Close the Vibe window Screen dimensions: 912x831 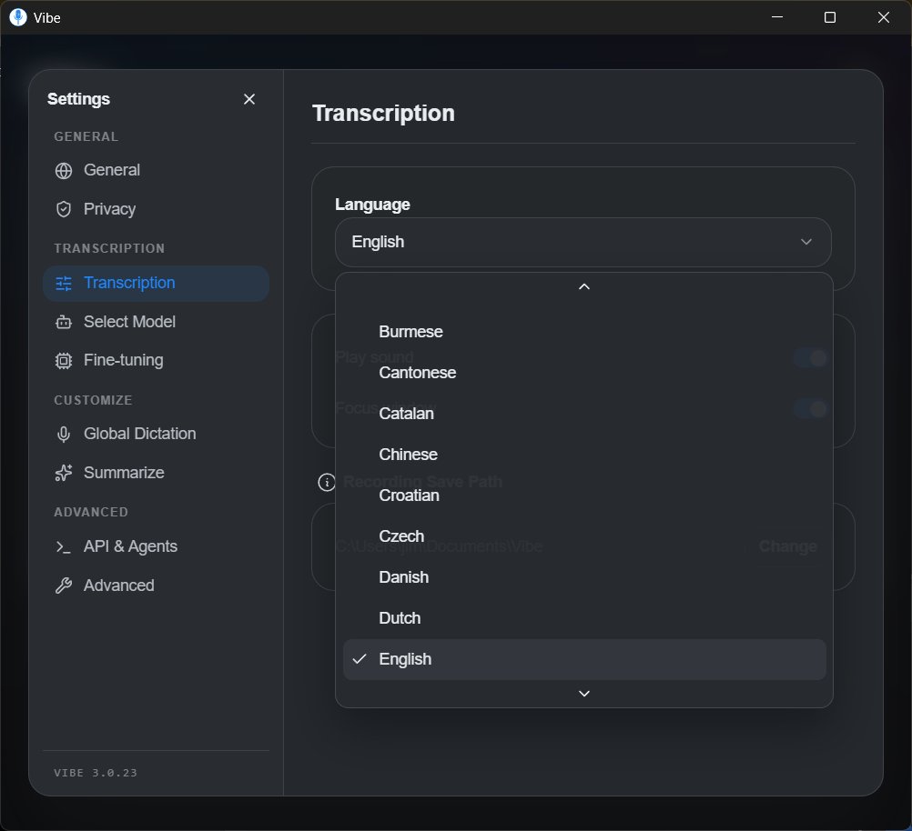click(x=884, y=17)
